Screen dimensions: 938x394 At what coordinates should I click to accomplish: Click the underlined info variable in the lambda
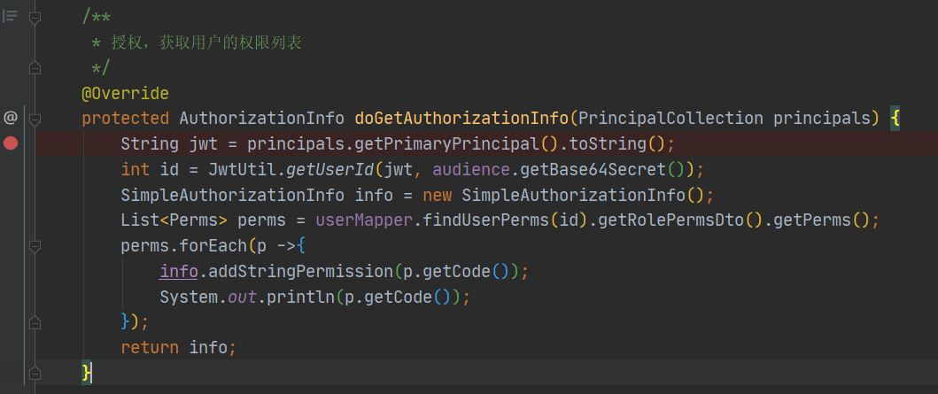[x=179, y=272]
